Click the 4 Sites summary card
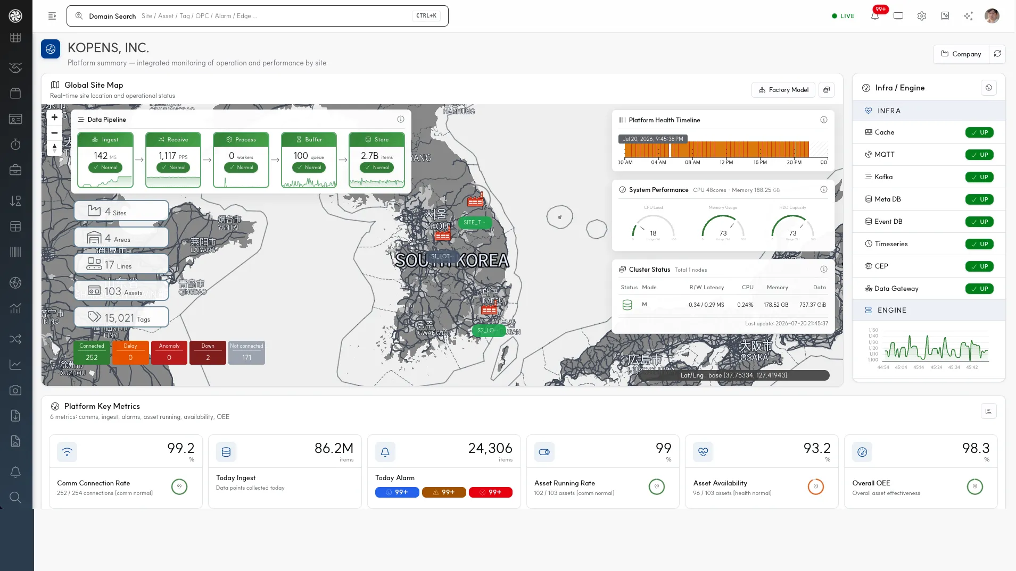This screenshot has width=1016, height=571. coord(121,211)
